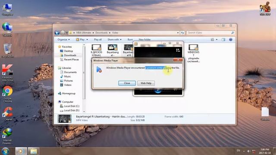The image size is (276, 155).
Task: Open the Organize menu
Action: [x=63, y=40]
